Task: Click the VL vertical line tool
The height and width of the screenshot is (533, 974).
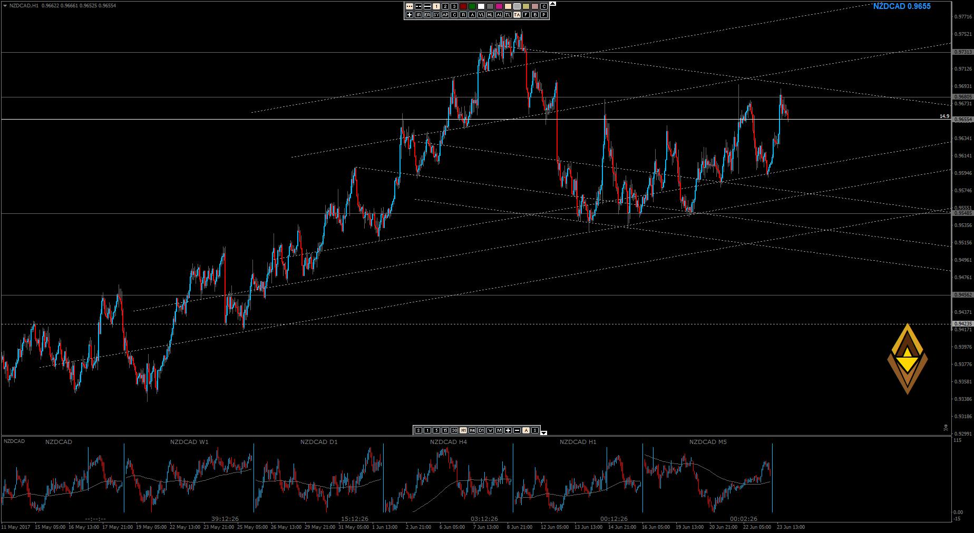Action: click(x=481, y=15)
